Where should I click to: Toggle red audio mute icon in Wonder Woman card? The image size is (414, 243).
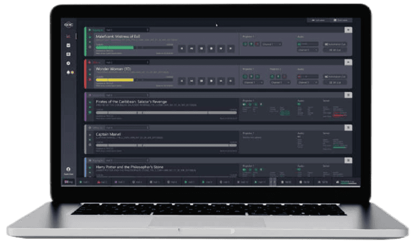(x=299, y=76)
